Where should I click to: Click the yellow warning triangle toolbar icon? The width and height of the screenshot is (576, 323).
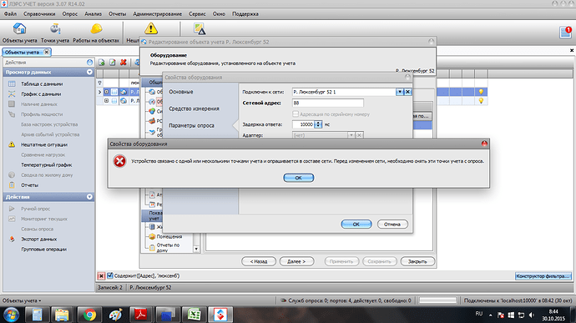pyautogui.click(x=150, y=28)
